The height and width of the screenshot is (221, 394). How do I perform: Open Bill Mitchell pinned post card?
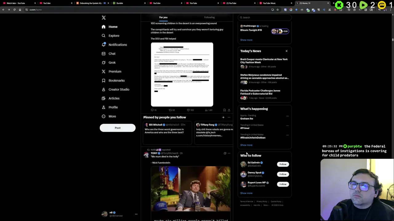pyautogui.click(x=167, y=133)
